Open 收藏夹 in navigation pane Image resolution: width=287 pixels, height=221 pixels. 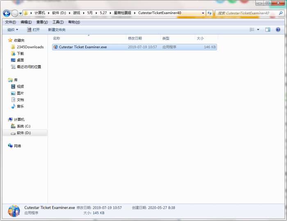[19, 40]
